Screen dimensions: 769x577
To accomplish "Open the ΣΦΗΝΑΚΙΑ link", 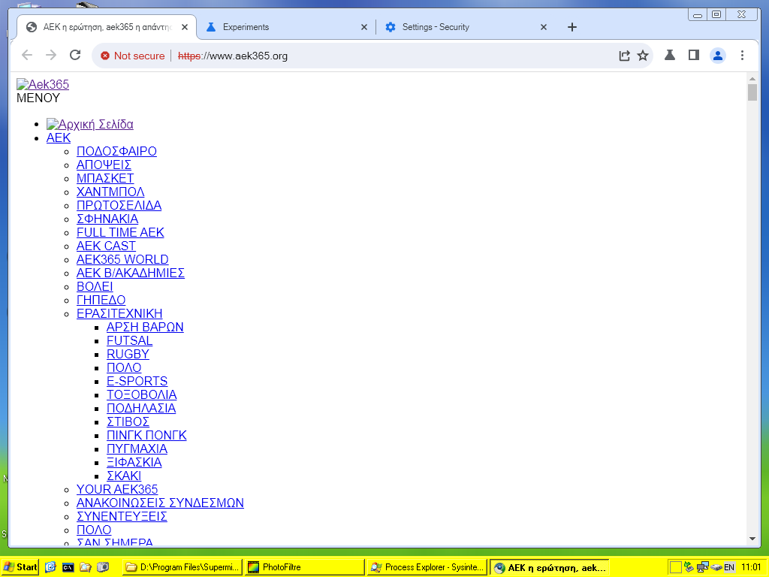I will (107, 219).
